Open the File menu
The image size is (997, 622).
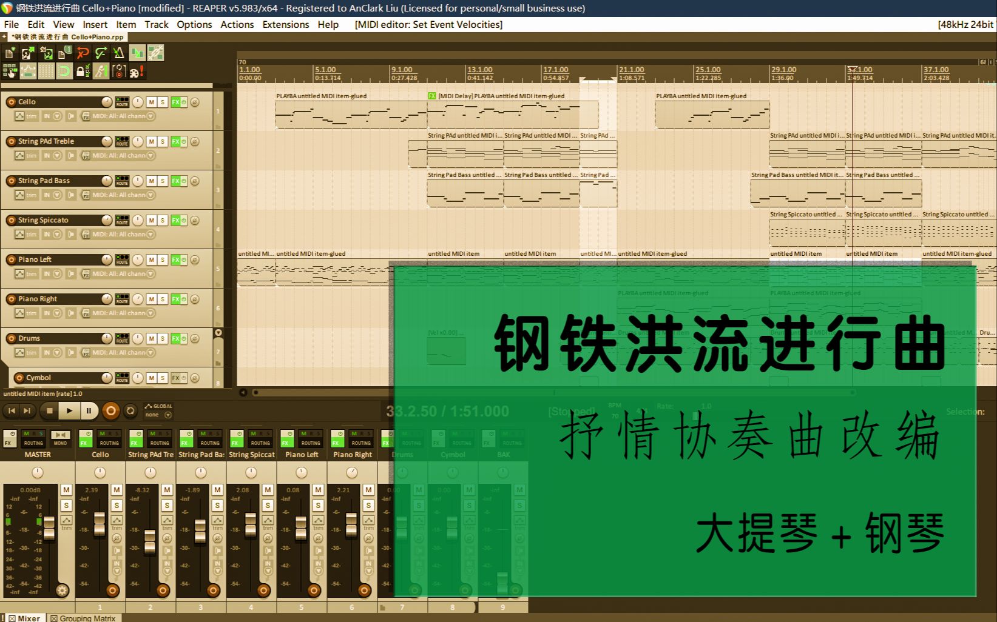[12, 24]
